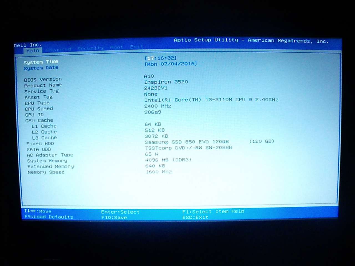The height and width of the screenshot is (266, 355).
Task: Click the F9:Load Defaults hint
Action: coord(49,217)
